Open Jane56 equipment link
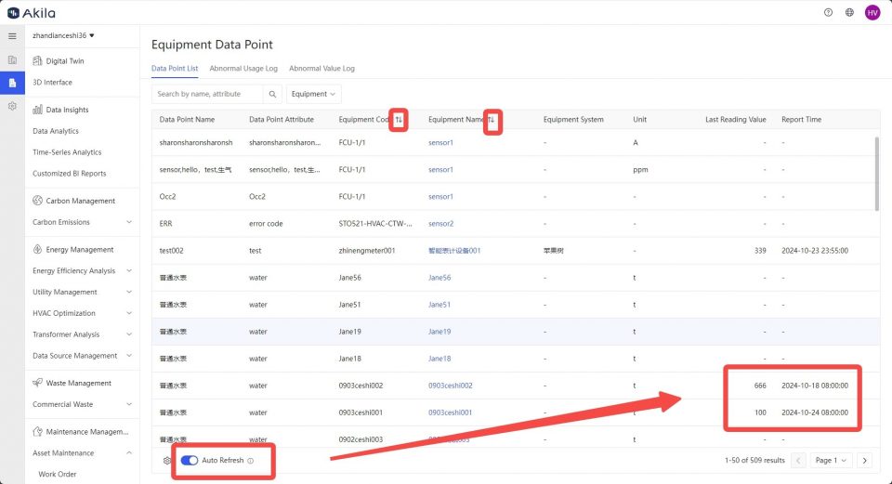This screenshot has width=892, height=484. [439, 278]
